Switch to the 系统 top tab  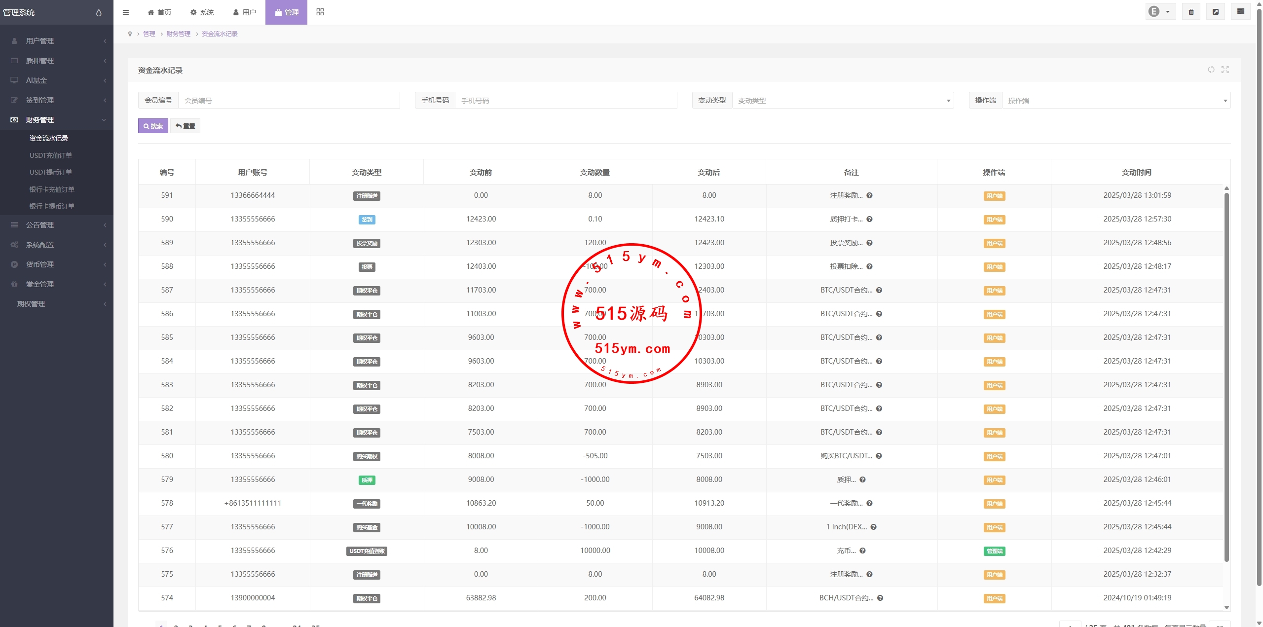(x=202, y=12)
